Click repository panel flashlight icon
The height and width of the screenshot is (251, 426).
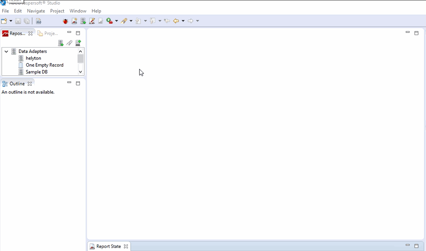(69, 43)
